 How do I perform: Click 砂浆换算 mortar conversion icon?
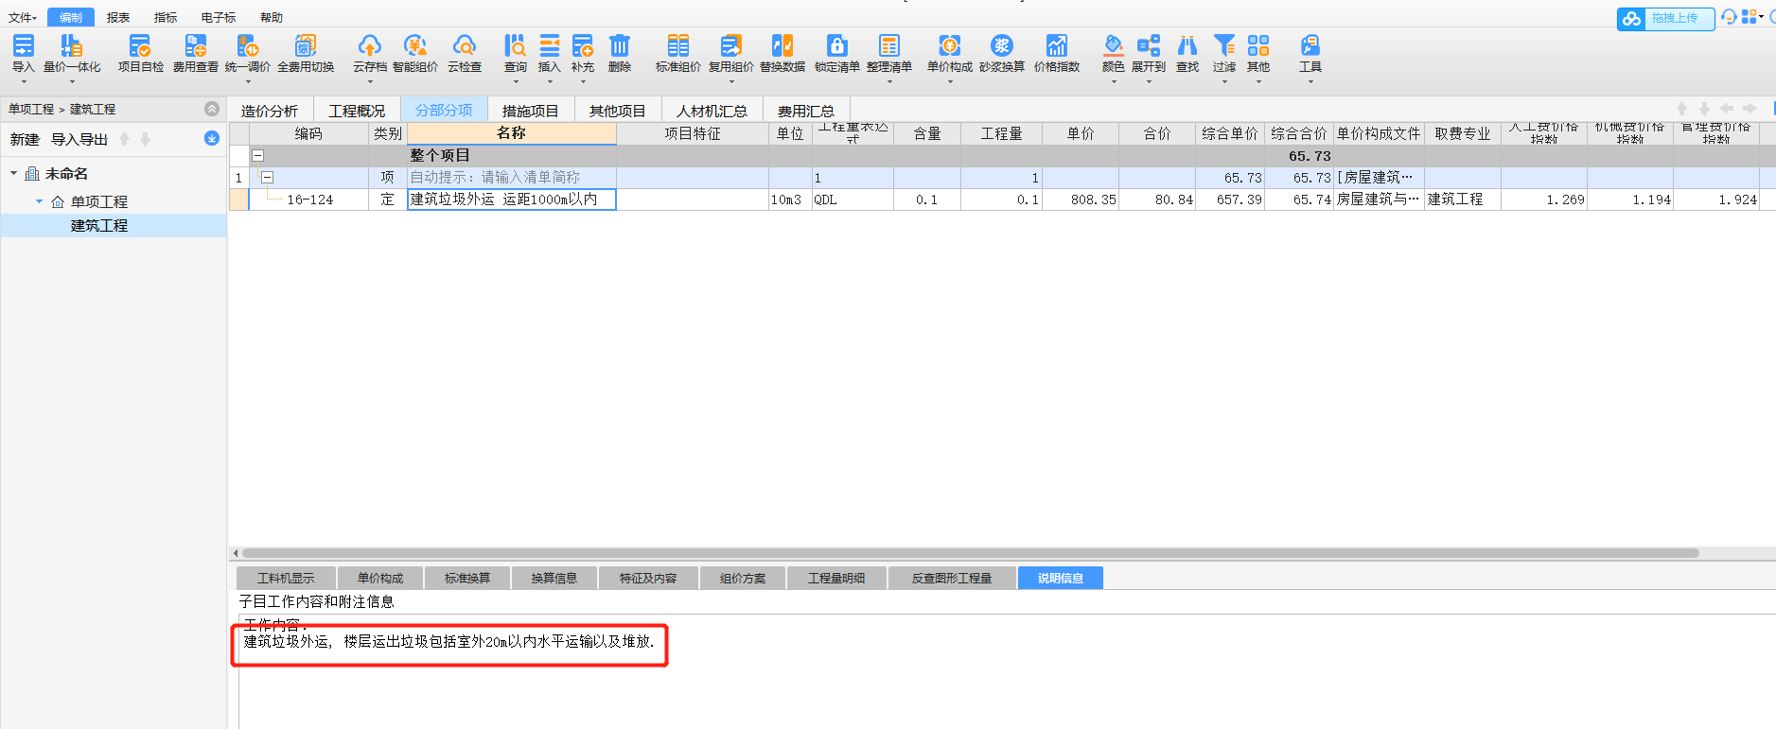click(x=1001, y=45)
